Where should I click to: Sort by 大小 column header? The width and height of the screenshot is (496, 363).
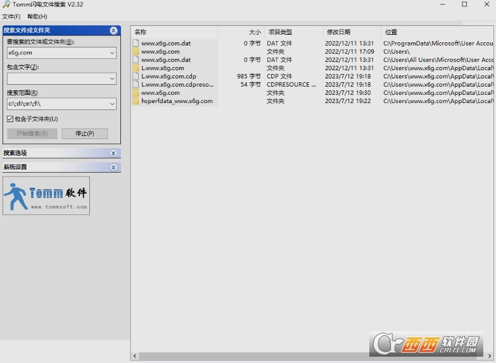point(242,32)
